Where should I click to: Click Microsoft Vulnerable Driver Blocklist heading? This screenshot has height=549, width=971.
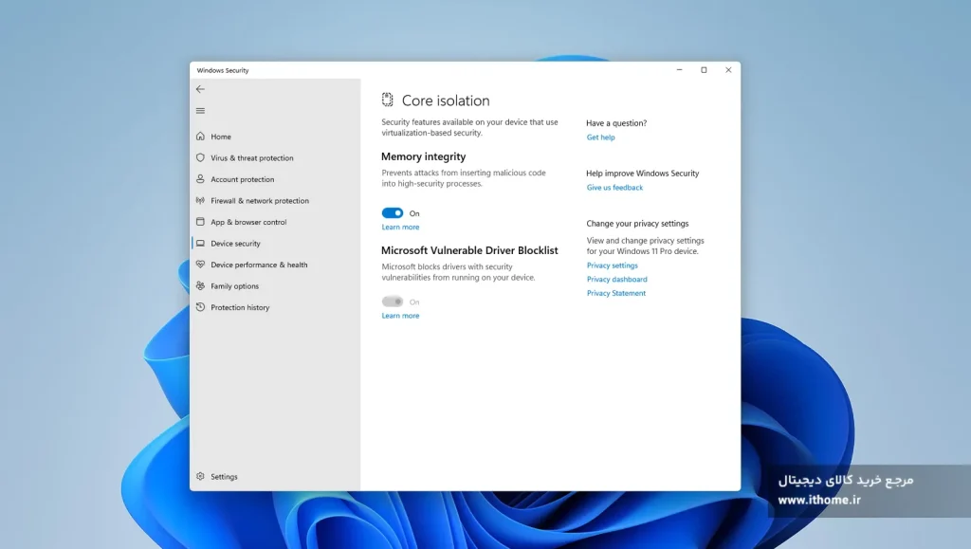tap(469, 250)
